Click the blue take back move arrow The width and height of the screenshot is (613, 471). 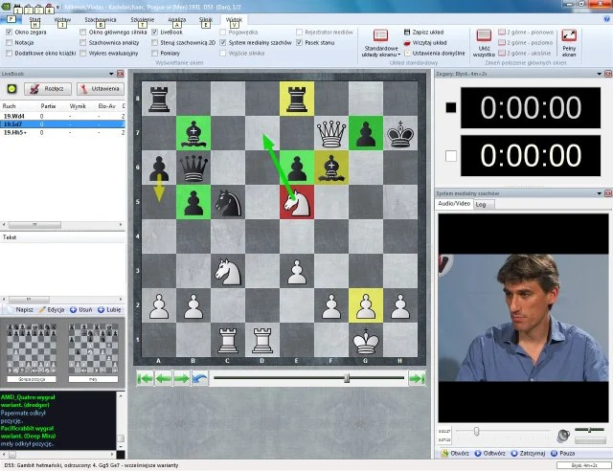[199, 378]
